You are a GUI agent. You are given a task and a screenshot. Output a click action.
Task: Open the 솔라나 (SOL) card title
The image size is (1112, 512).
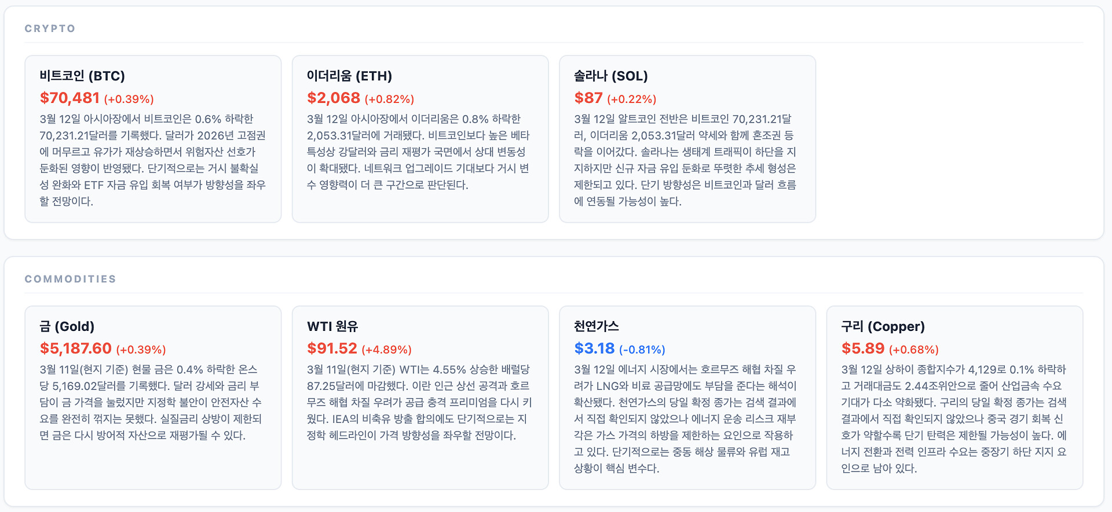tap(610, 76)
